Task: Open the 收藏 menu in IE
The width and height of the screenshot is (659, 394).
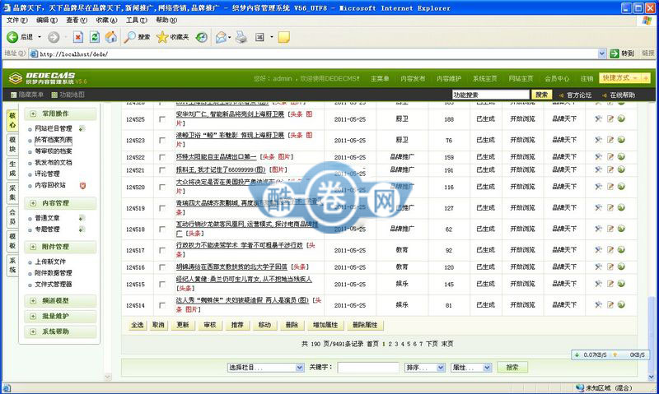Action: click(x=106, y=20)
